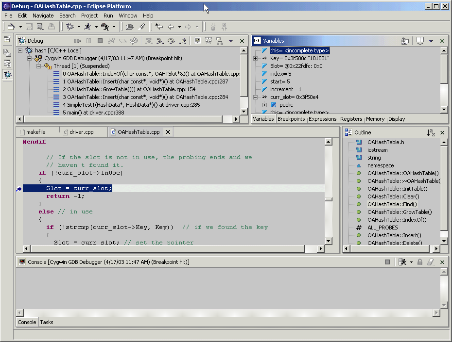Click the Clear Console eraser icon
This screenshot has width=452, height=342.
pyautogui.click(x=431, y=262)
